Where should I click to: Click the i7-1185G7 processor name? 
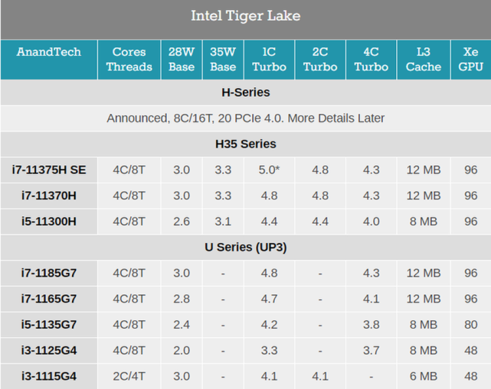49,273
